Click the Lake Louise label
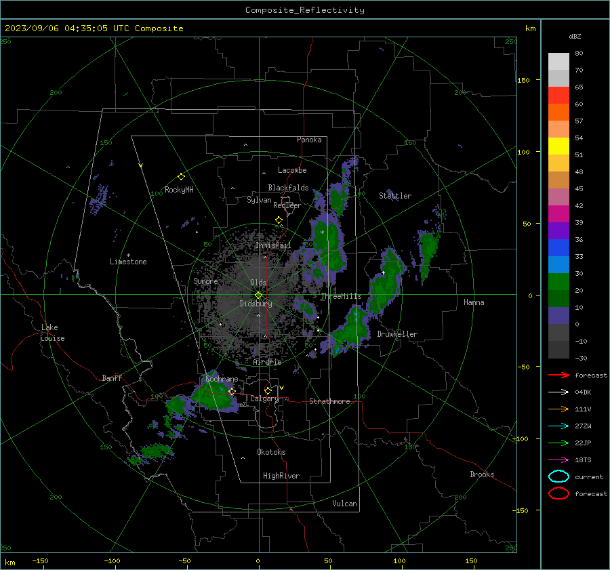Image resolution: width=610 pixels, height=570 pixels. click(x=52, y=333)
